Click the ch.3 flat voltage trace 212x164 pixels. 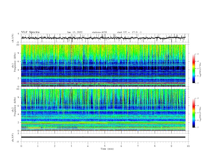103,137
